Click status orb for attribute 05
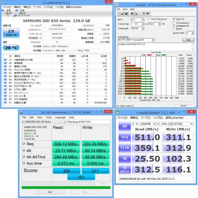 click(5, 60)
